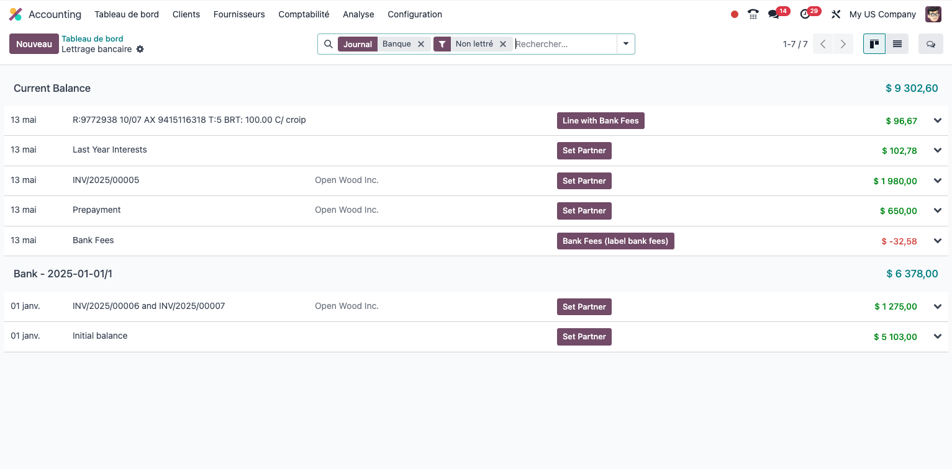Click Set Partner on Prepayment row

click(x=584, y=211)
